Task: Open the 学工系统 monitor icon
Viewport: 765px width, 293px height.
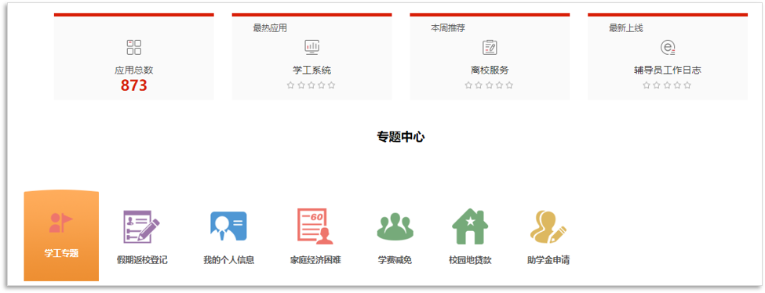Action: click(311, 47)
